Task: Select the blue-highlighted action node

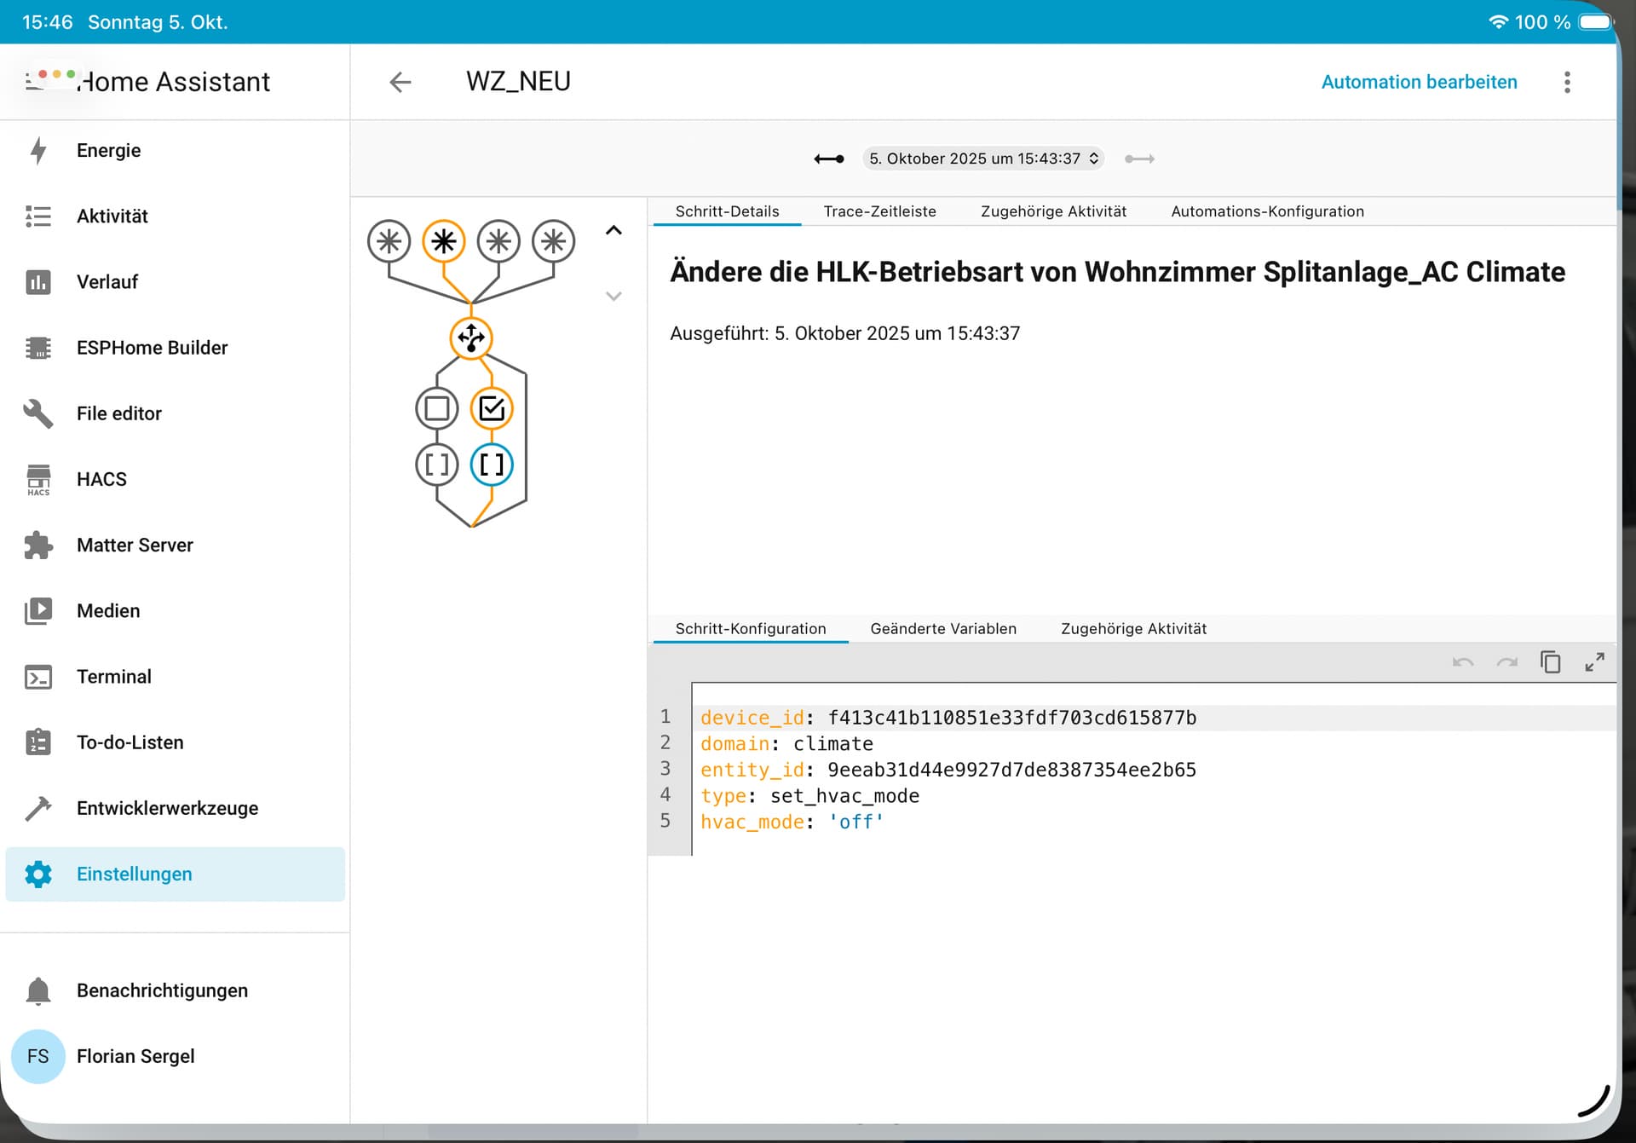Action: [492, 465]
